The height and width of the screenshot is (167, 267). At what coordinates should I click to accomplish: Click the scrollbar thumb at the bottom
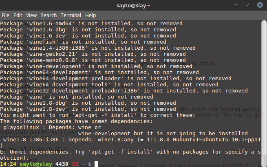coord(264,161)
